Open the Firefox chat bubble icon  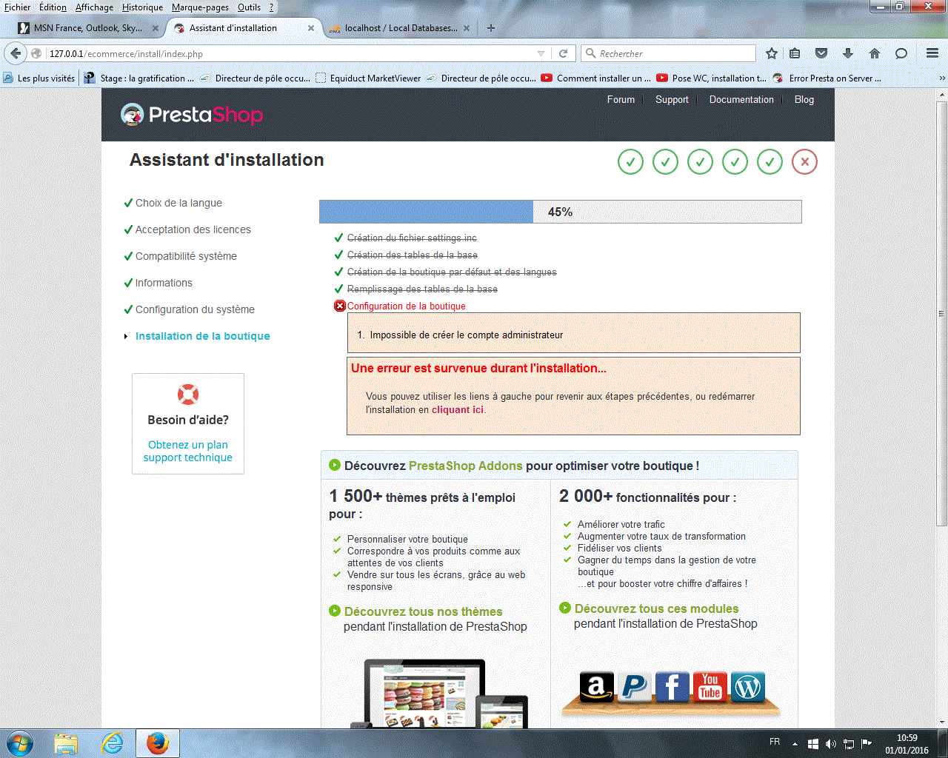tap(901, 53)
